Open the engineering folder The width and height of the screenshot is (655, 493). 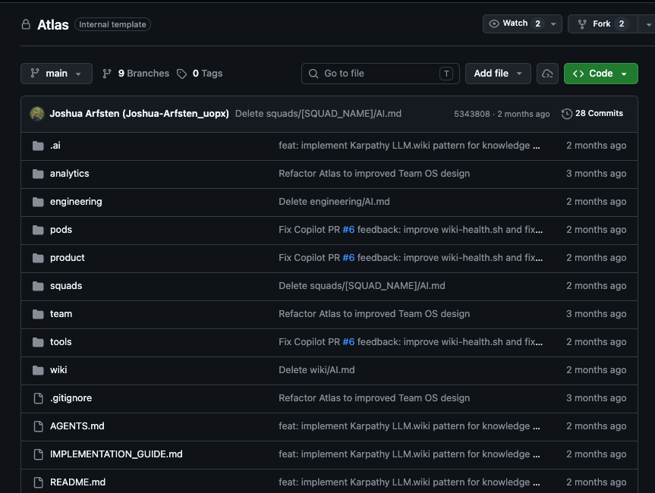tap(76, 202)
